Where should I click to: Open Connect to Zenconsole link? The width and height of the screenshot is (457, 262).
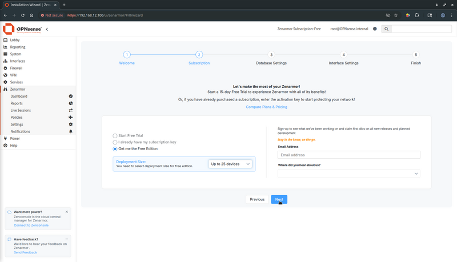coord(31,225)
